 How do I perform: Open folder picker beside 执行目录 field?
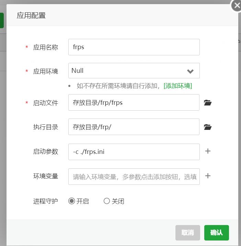click(208, 127)
